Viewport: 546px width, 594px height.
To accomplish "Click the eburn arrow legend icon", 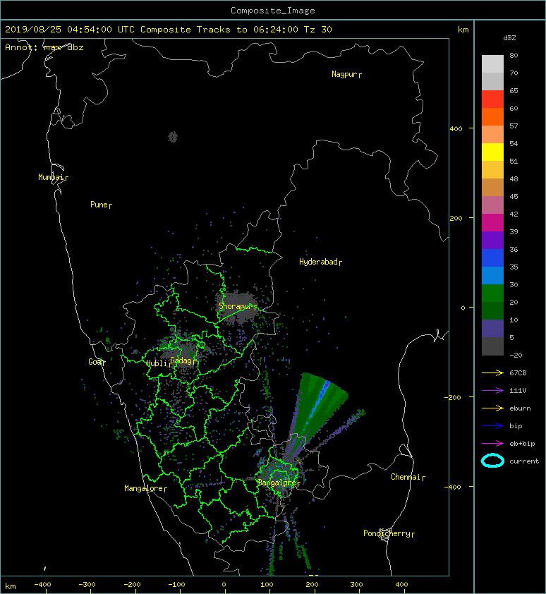I will [x=492, y=408].
